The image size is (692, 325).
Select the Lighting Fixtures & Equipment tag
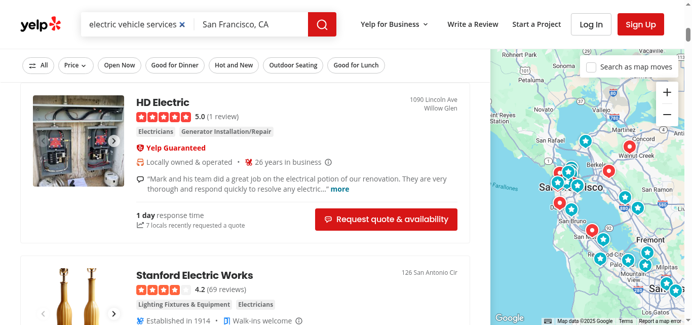pyautogui.click(x=184, y=305)
